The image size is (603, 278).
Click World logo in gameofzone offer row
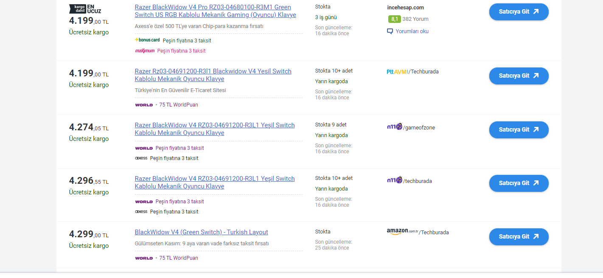144,148
